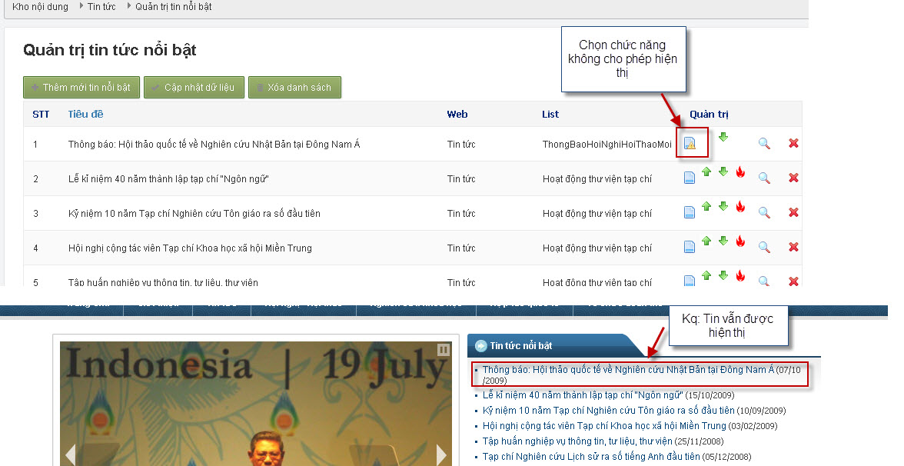Open magnifier preview for row 4
The image size is (904, 466).
point(764,247)
